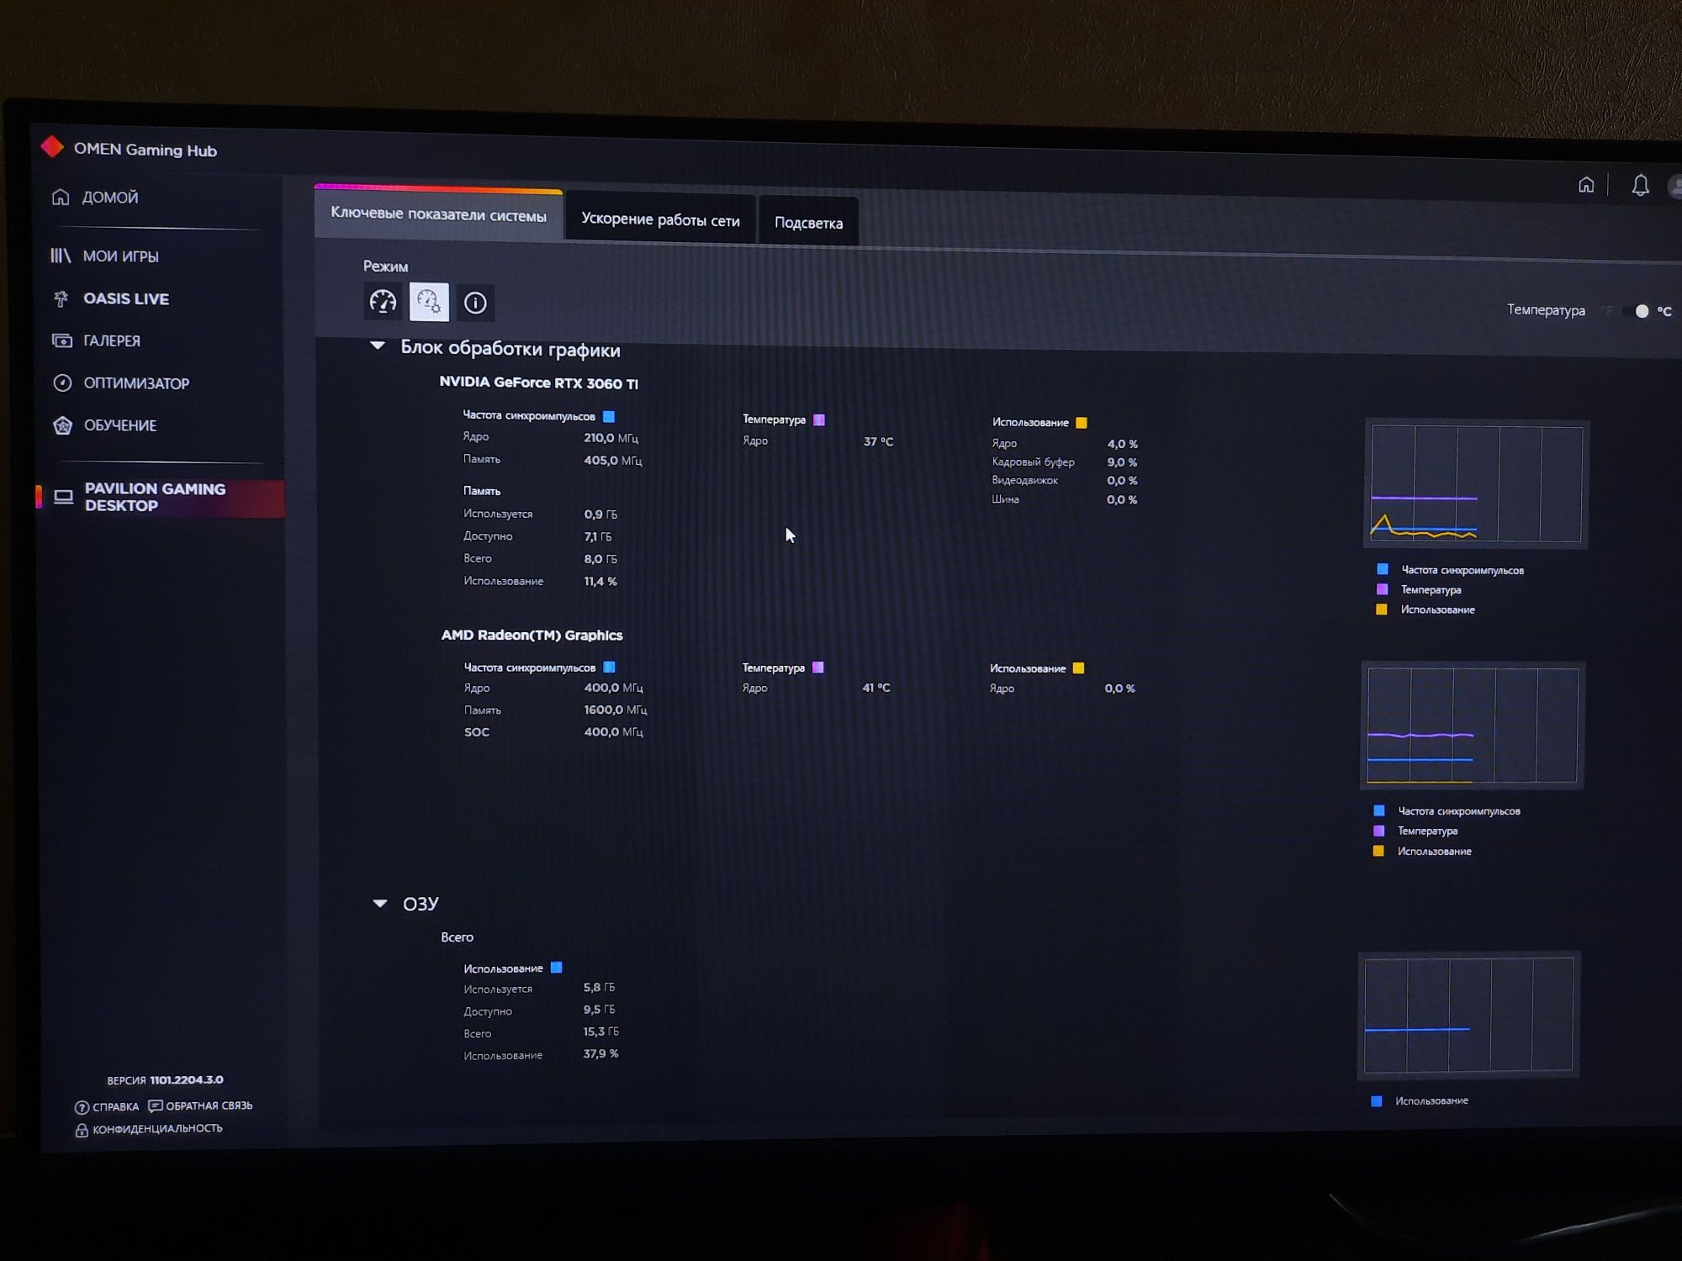Open notifications bell icon
This screenshot has height=1261, width=1682.
(x=1640, y=185)
